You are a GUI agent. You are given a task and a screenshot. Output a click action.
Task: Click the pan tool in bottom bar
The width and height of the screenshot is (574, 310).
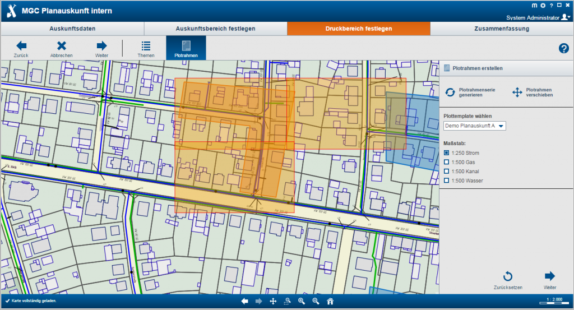tap(273, 301)
